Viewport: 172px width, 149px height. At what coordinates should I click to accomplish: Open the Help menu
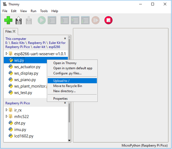click(x=55, y=11)
